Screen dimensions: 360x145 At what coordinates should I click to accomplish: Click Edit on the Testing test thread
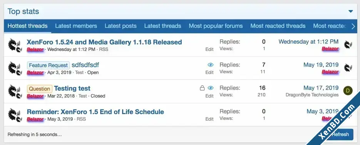209,96
